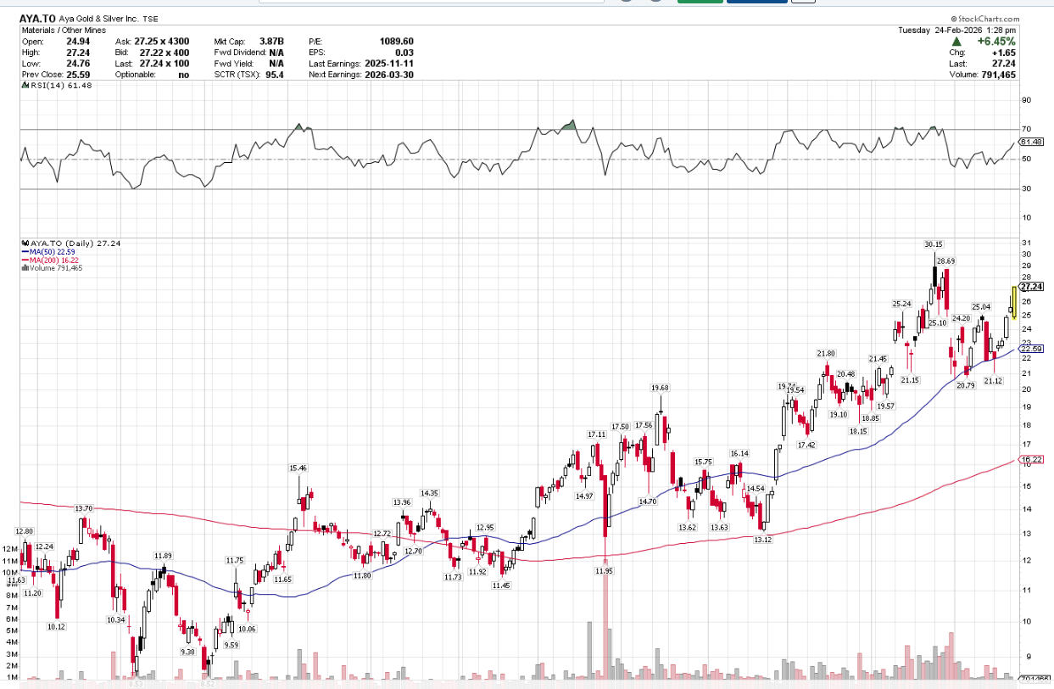Click the AYA.TO ticker symbol in the header
The image size is (1054, 689).
(x=38, y=18)
